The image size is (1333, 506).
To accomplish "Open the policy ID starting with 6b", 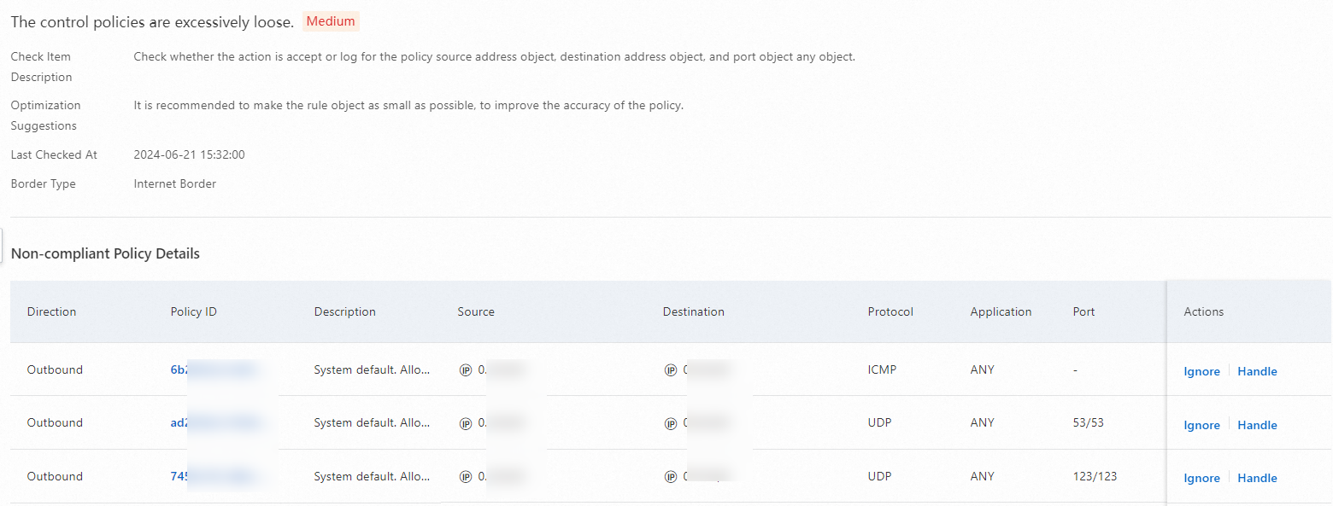I will [x=179, y=370].
